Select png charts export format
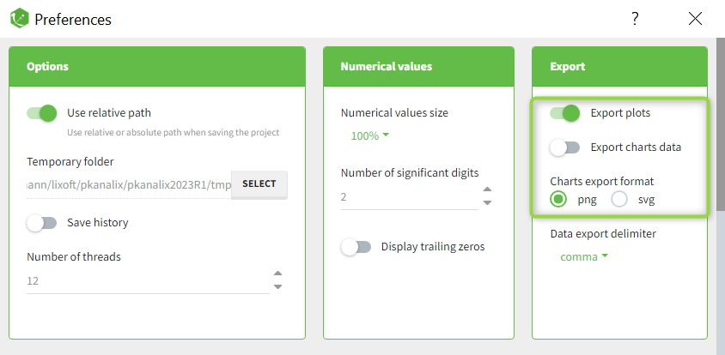 click(x=559, y=200)
